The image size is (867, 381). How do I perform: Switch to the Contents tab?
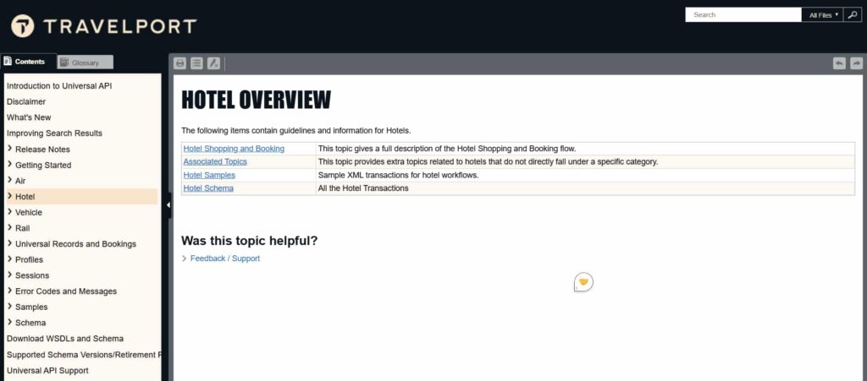point(28,62)
